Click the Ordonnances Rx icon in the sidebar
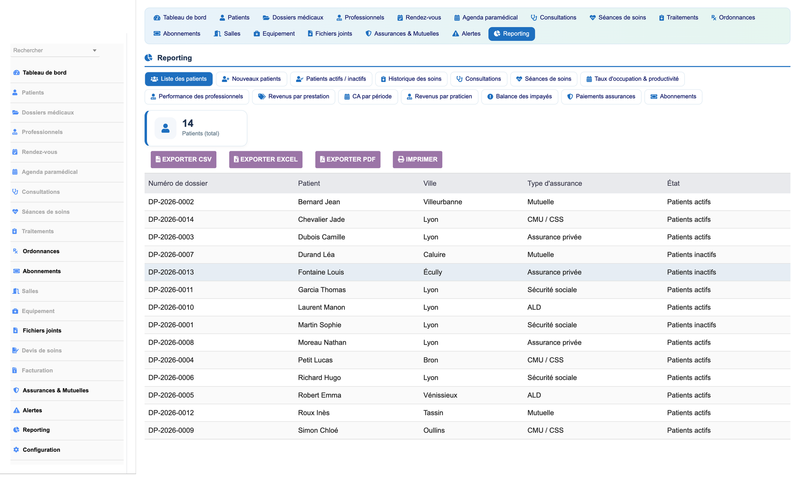 [x=16, y=251]
